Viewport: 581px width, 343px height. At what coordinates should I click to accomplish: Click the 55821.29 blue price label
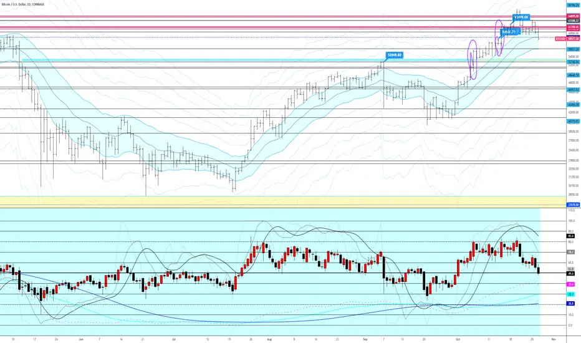[574, 49]
